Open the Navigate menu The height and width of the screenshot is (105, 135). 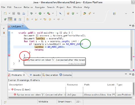(40, 7)
